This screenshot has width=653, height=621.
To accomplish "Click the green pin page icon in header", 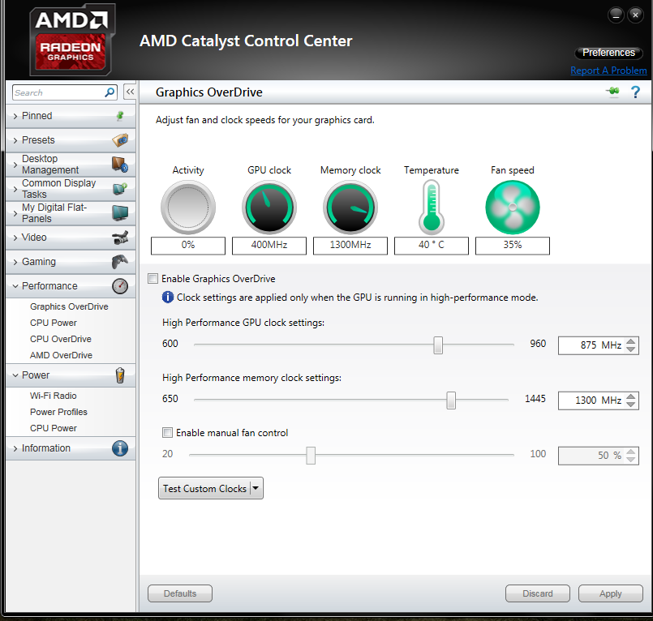I will tap(612, 91).
